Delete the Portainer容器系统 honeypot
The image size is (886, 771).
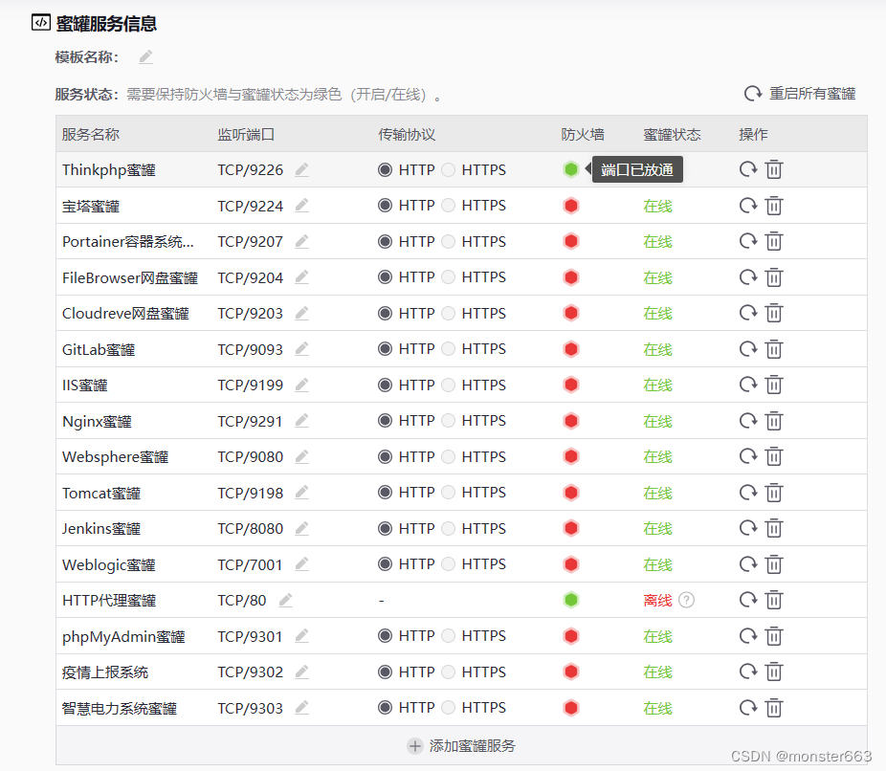point(773,242)
